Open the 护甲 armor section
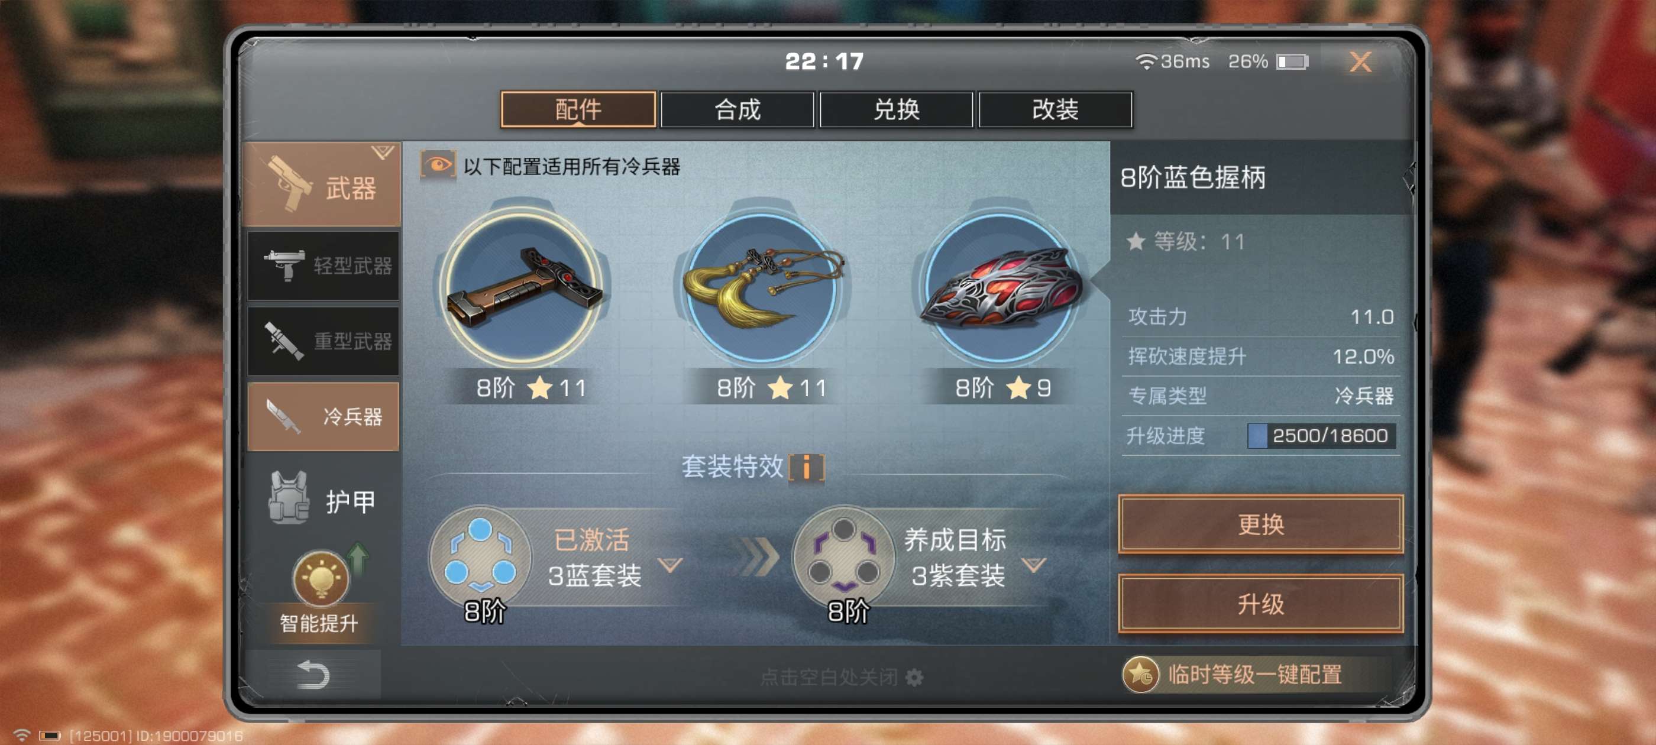 pos(324,501)
